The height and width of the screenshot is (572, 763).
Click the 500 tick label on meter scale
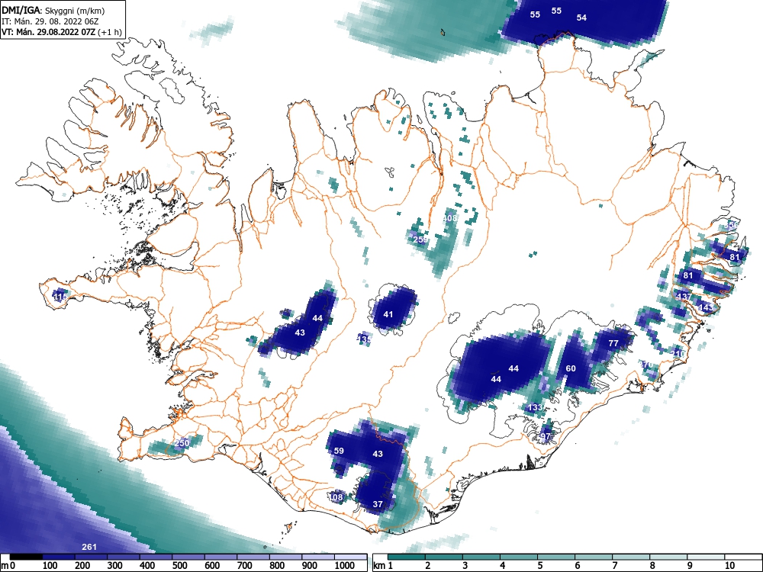point(180,566)
